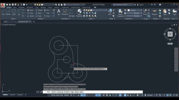
Task: Open the AutoCAD application menu logo
Action: [3, 6]
